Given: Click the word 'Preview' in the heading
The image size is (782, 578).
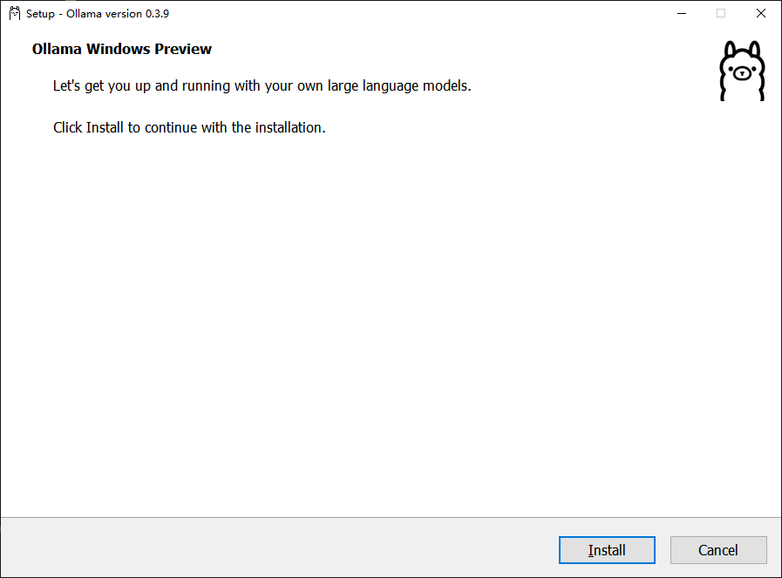Looking at the screenshot, I should 183,49.
